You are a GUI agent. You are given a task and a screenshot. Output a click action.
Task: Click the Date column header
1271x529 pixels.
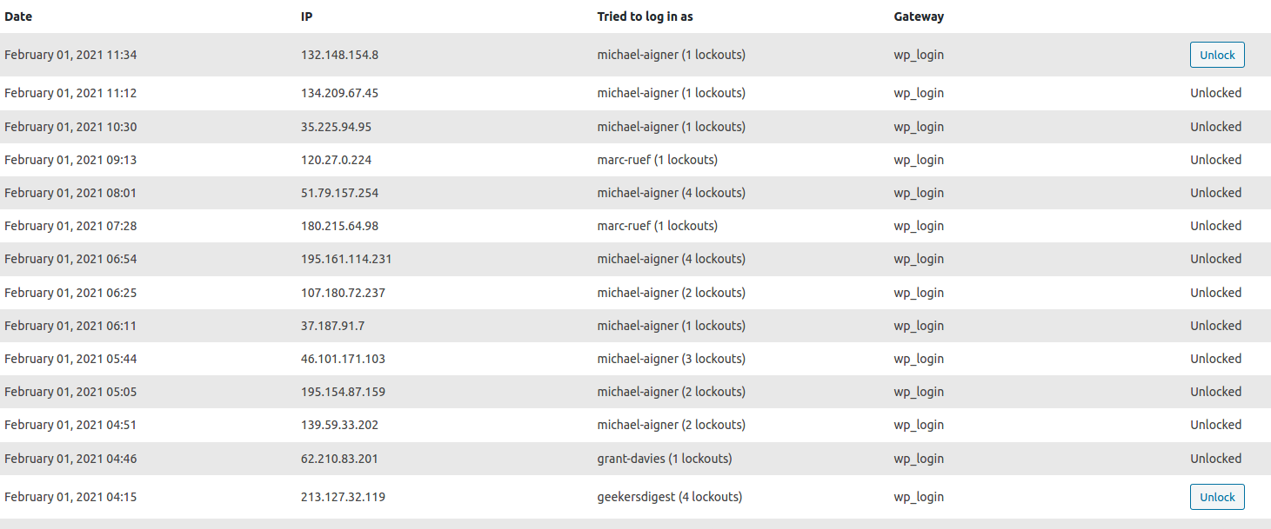click(x=18, y=17)
